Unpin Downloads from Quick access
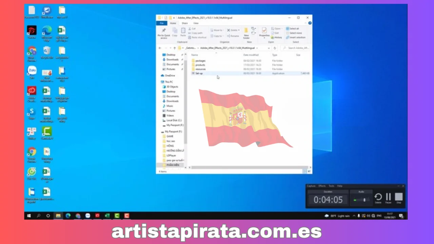 coord(182,59)
